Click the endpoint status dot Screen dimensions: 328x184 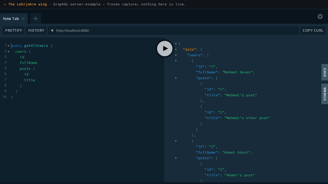[x=52, y=31]
